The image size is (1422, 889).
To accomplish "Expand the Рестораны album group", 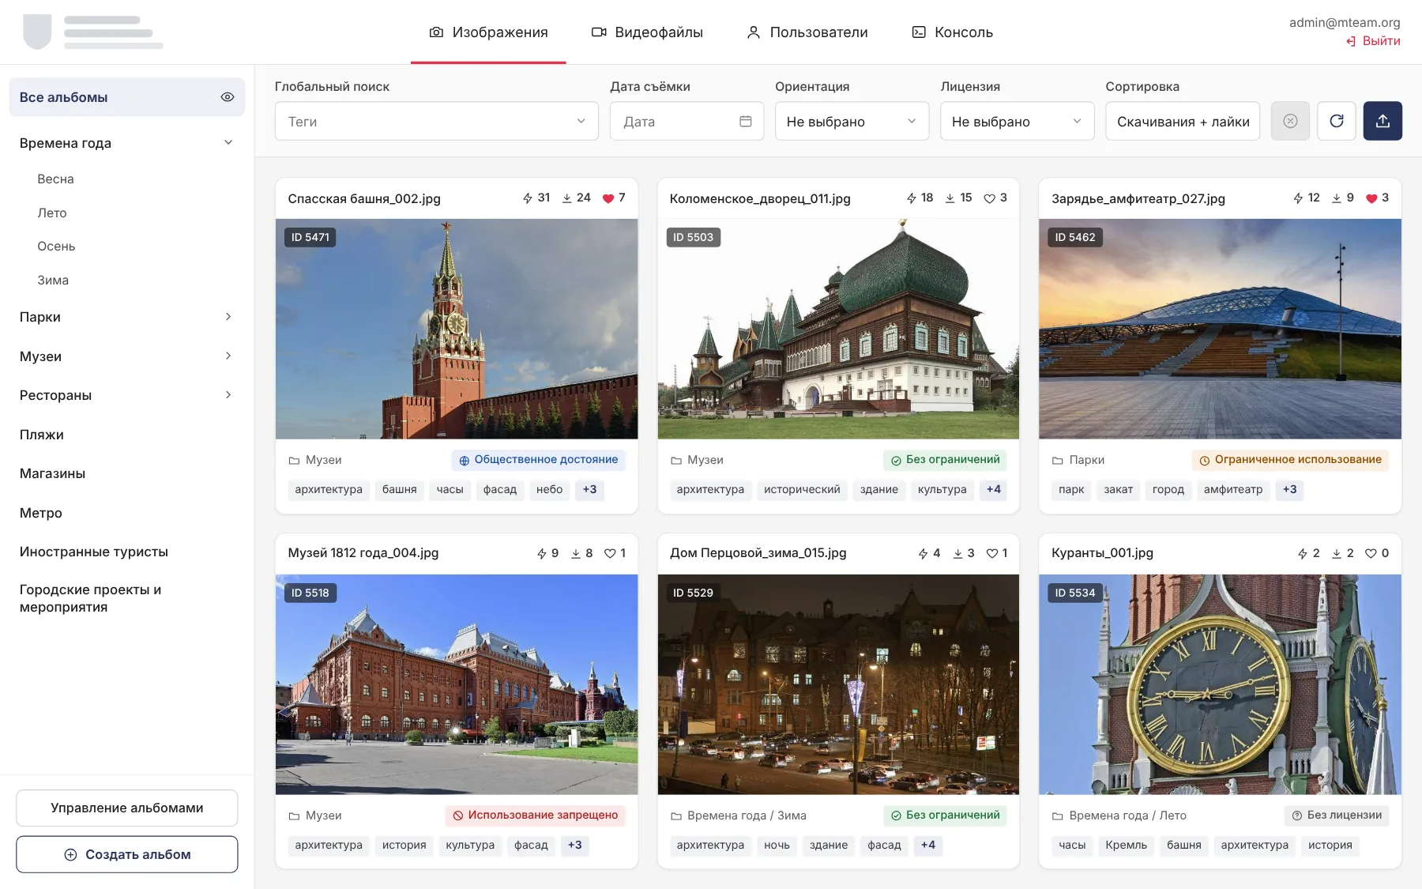I will (x=228, y=395).
